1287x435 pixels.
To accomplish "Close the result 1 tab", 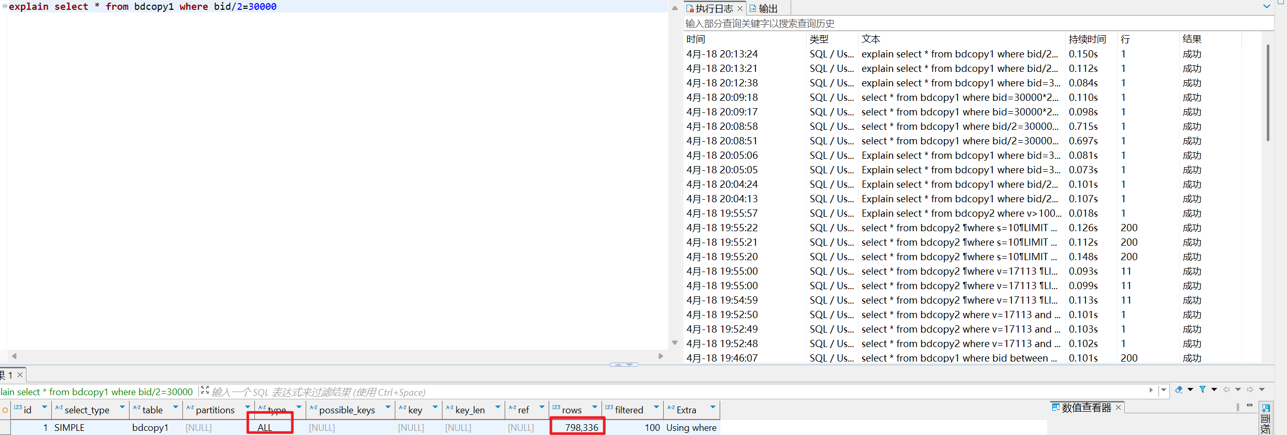I will tap(20, 375).
